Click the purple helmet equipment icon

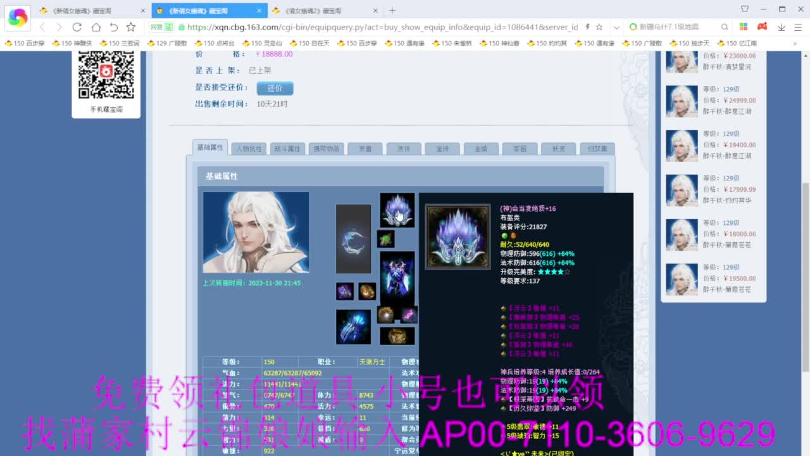[x=397, y=209]
